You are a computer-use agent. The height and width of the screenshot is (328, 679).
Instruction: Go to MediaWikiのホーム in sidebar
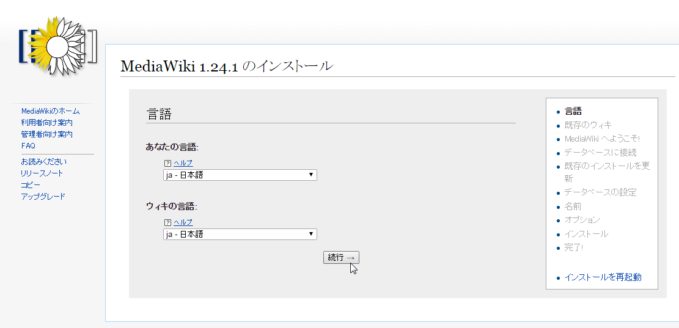tap(50, 111)
